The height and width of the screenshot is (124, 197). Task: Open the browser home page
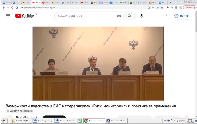[x=17, y=7]
